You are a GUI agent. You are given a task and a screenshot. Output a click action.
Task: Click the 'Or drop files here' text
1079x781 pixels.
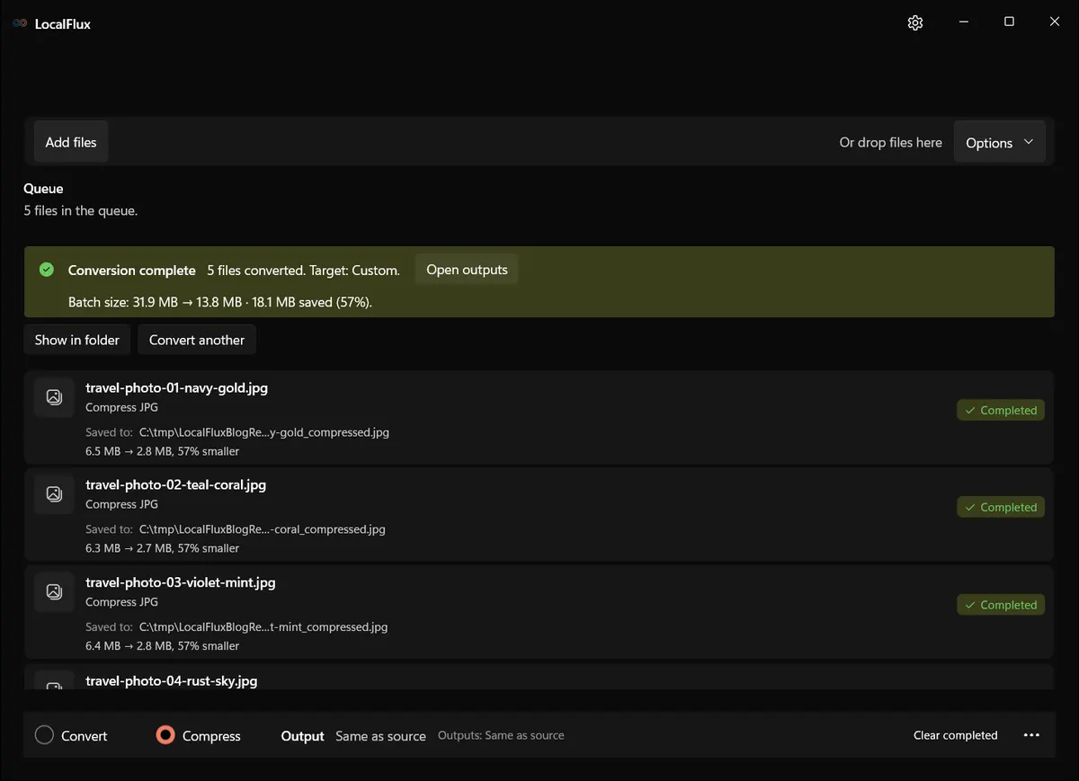[x=891, y=142]
